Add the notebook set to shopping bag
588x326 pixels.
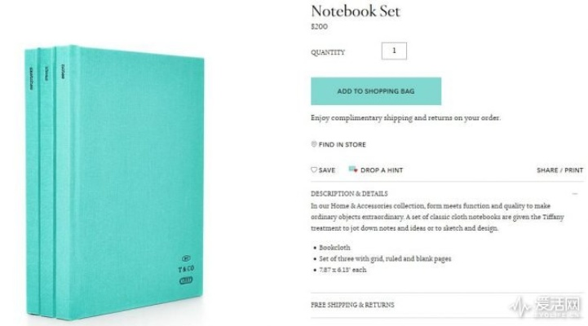click(x=376, y=91)
